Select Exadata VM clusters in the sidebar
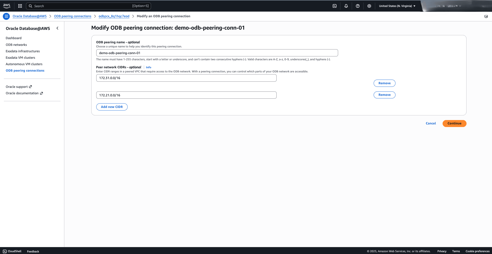The image size is (492, 254). click(20, 57)
